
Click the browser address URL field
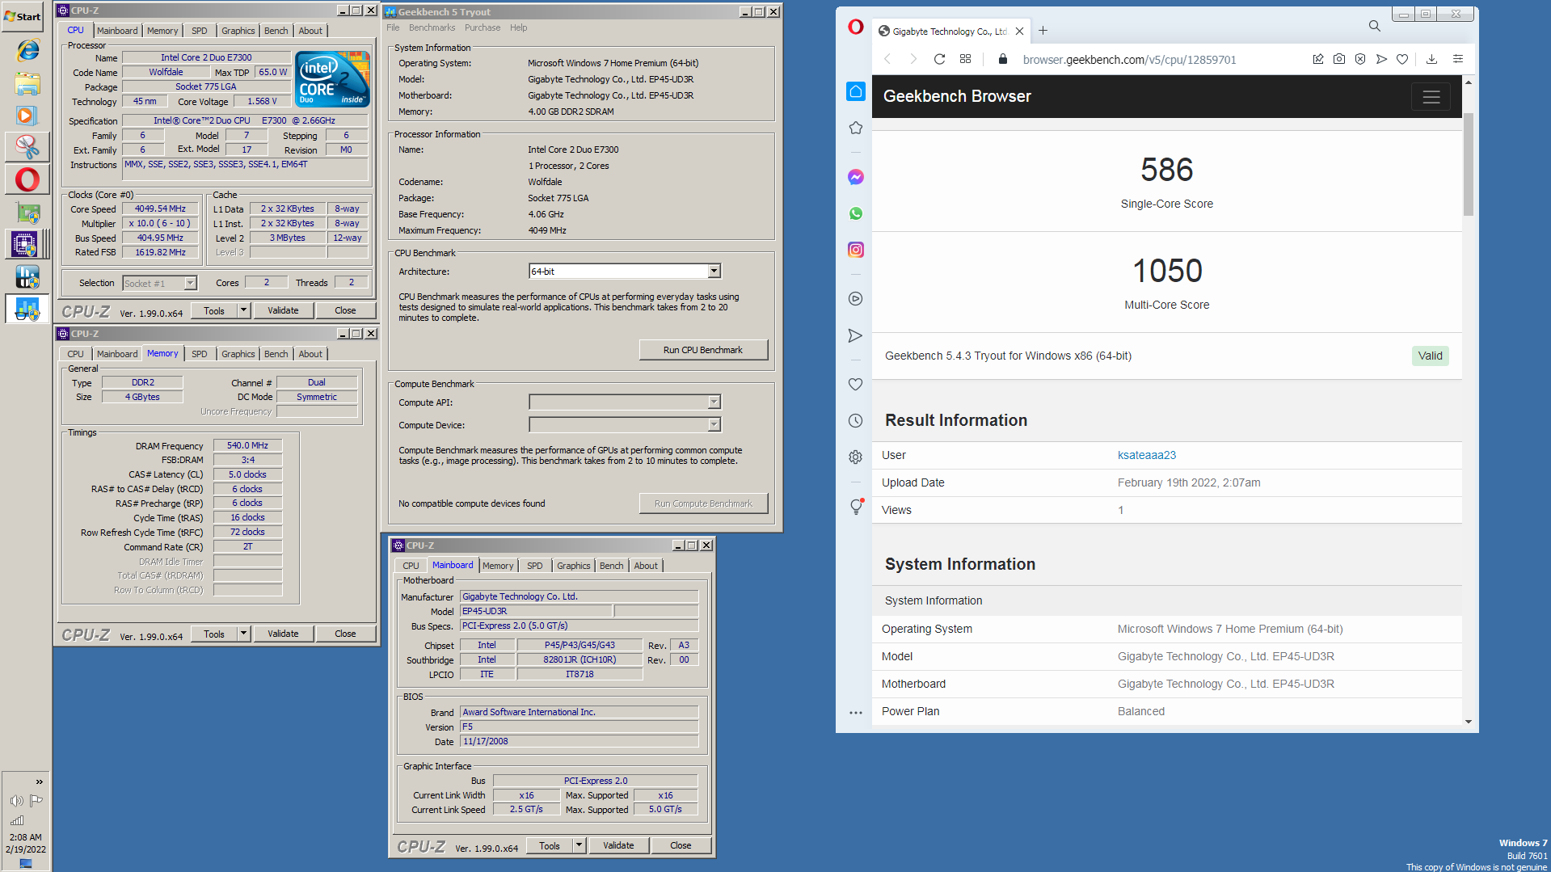pos(1129,59)
